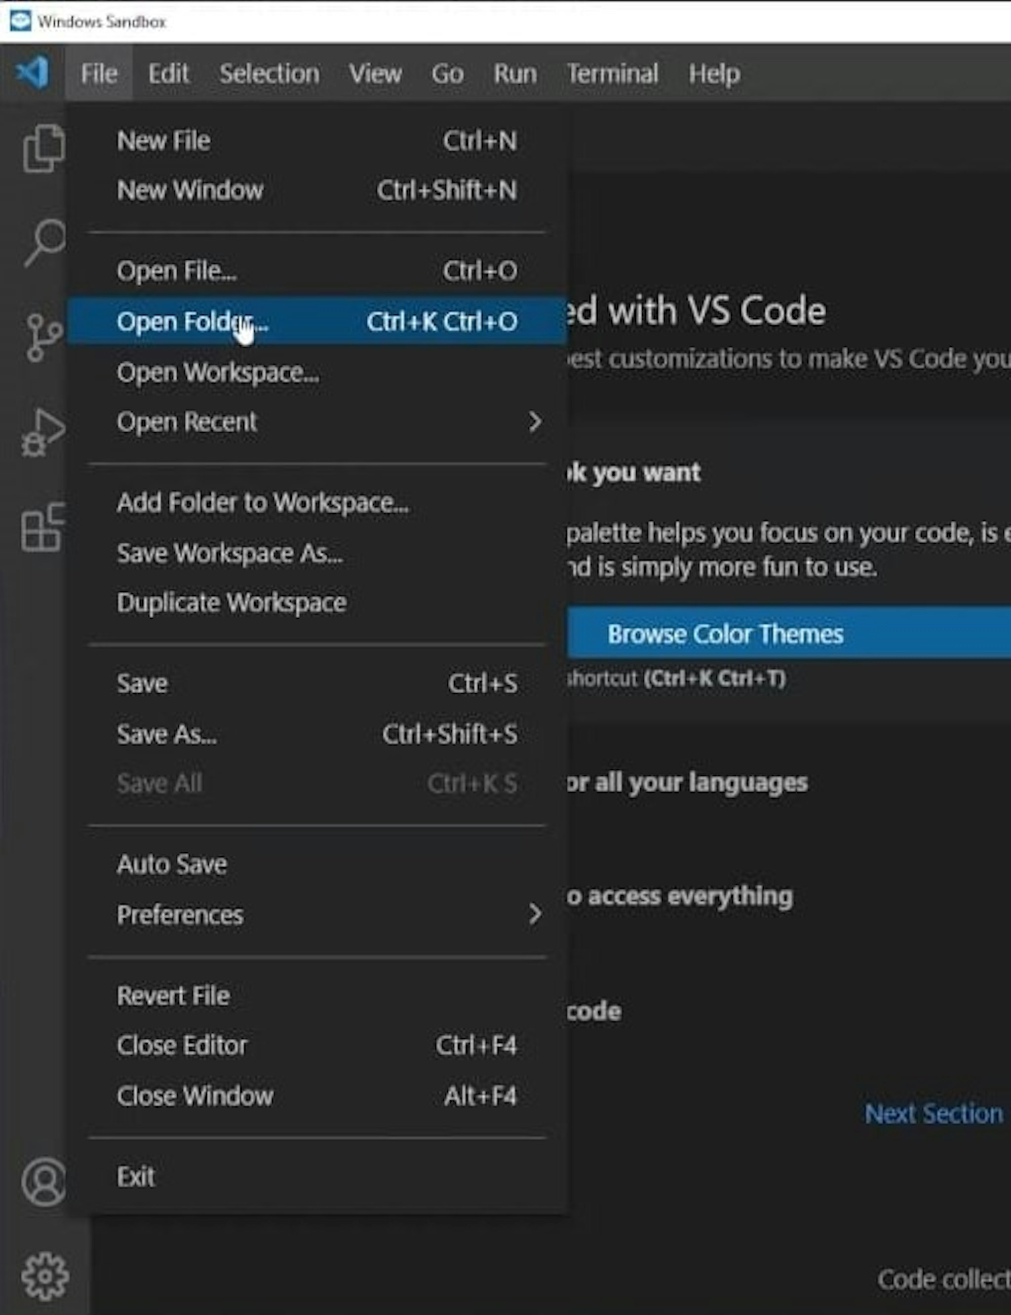
Task: Select New Window from File menu
Action: coord(190,190)
